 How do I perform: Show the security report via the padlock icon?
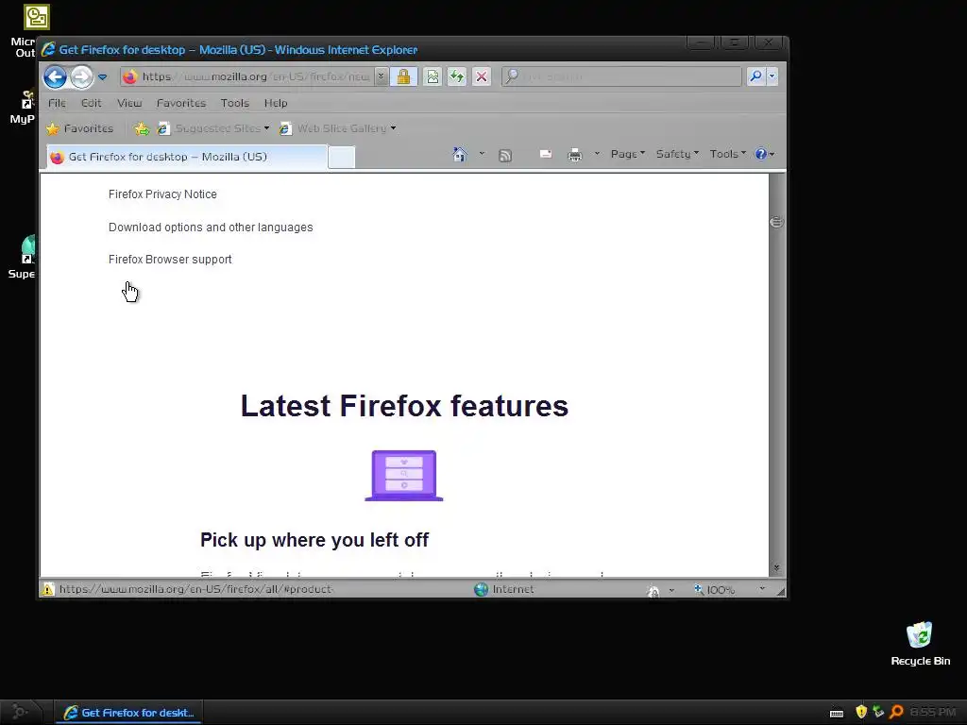pyautogui.click(x=403, y=76)
